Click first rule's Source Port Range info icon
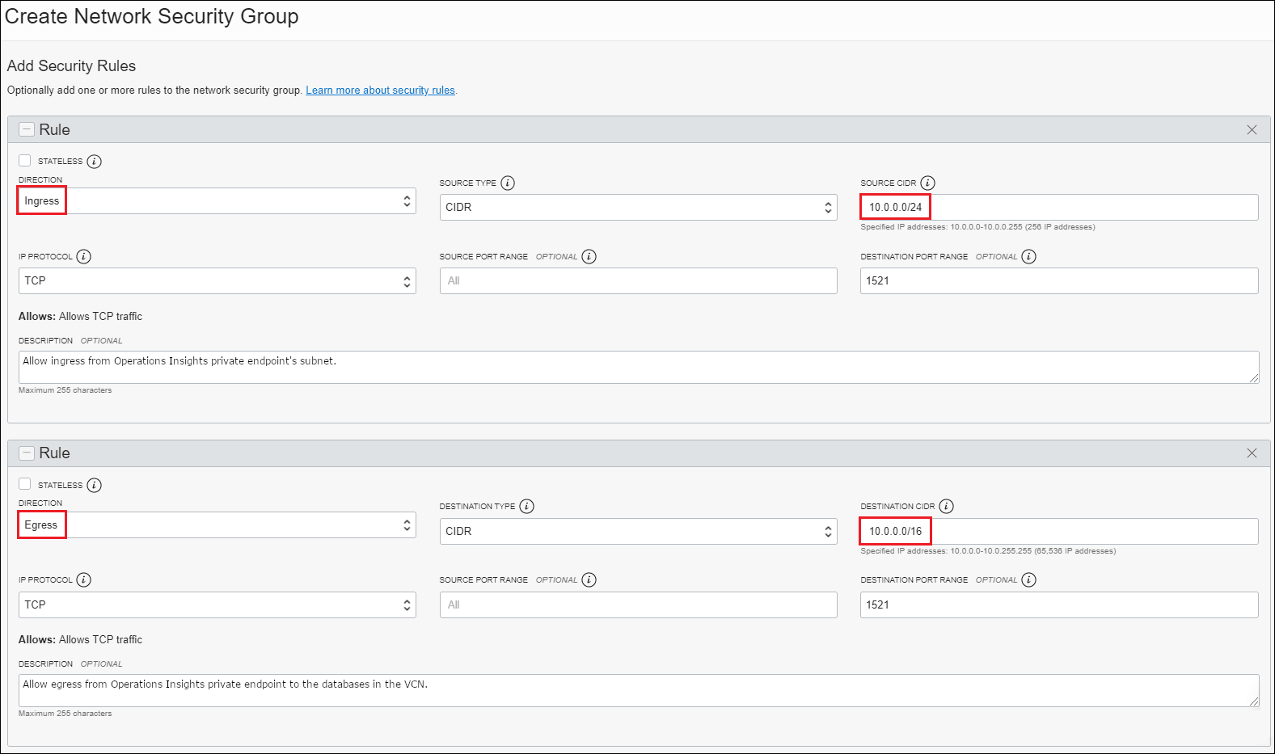The height and width of the screenshot is (754, 1275). tap(589, 257)
